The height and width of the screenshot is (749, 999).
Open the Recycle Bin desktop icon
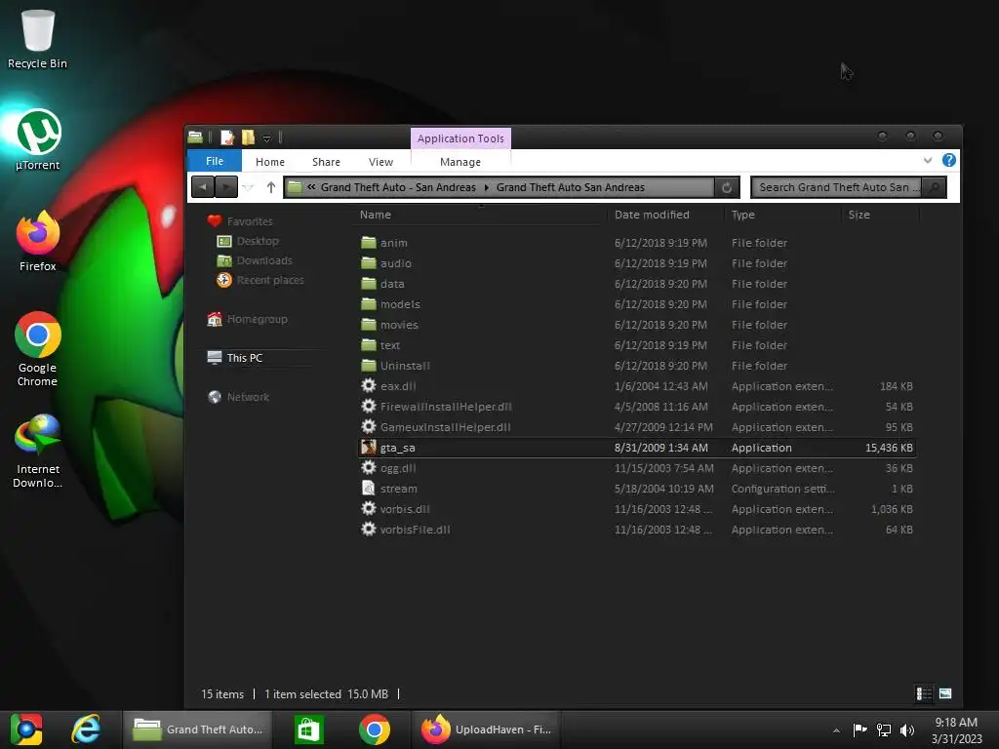click(x=38, y=37)
